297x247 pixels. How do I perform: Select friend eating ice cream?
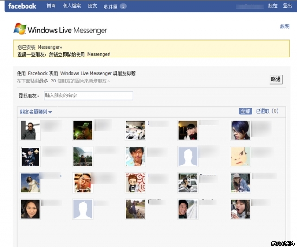pos(240,209)
